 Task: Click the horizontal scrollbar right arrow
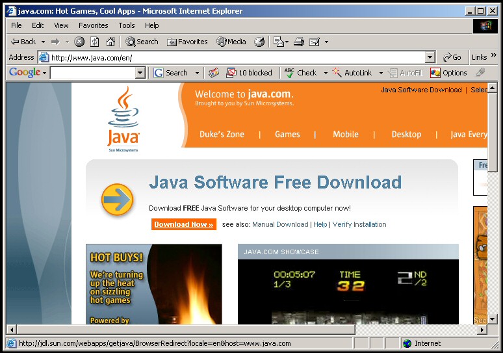482,329
